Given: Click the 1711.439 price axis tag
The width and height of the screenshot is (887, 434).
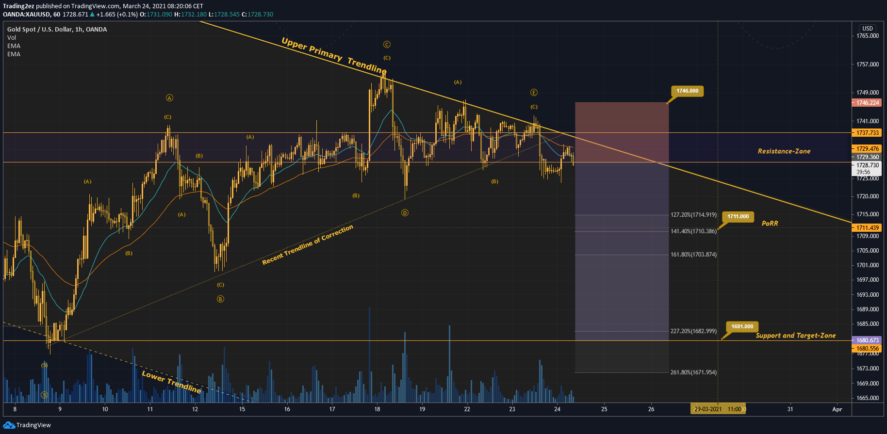Looking at the screenshot, I should [867, 228].
